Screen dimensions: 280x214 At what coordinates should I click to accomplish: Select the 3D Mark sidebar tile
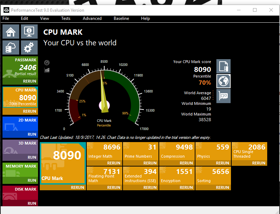coord(20,147)
